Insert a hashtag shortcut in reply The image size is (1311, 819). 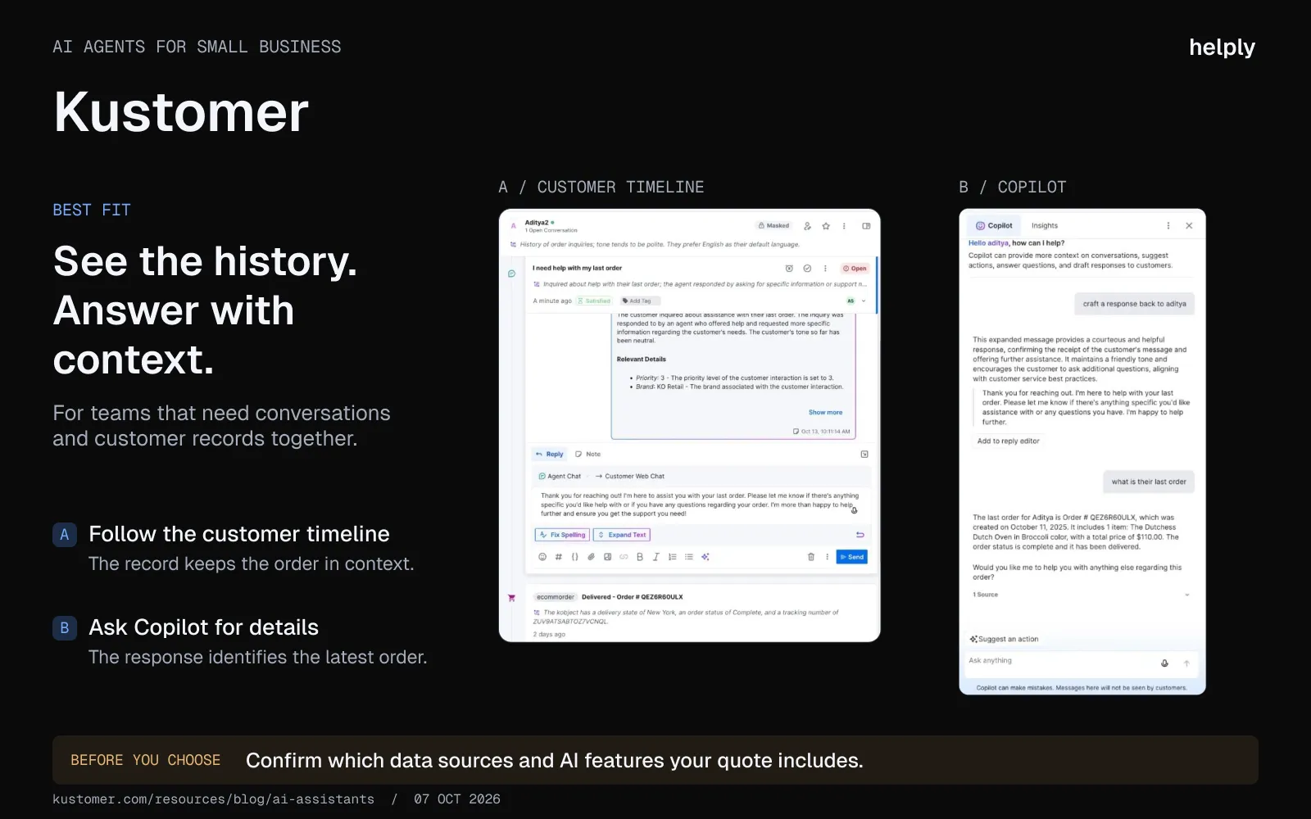pos(559,557)
